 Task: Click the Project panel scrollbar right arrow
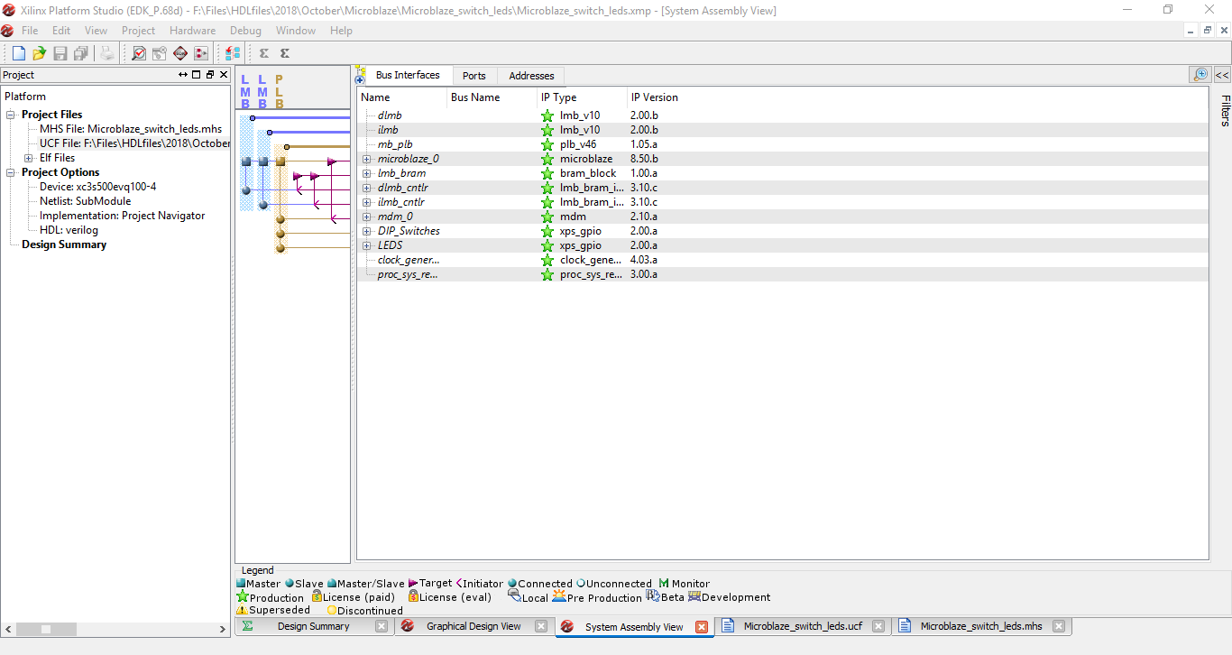[x=224, y=629]
